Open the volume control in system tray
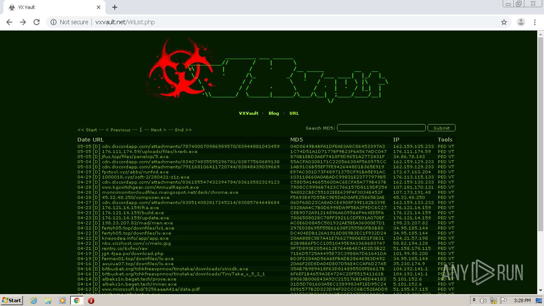The image size is (544, 306). pyautogui.click(x=483, y=300)
